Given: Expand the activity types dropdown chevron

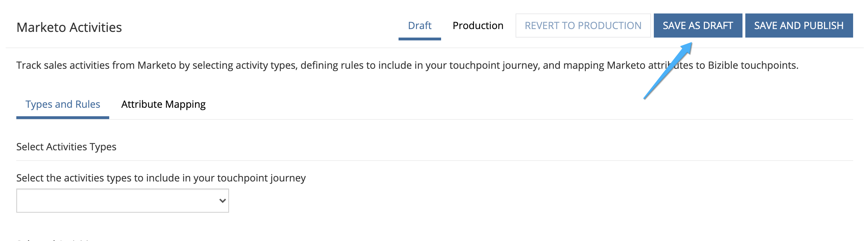Looking at the screenshot, I should tap(222, 201).
